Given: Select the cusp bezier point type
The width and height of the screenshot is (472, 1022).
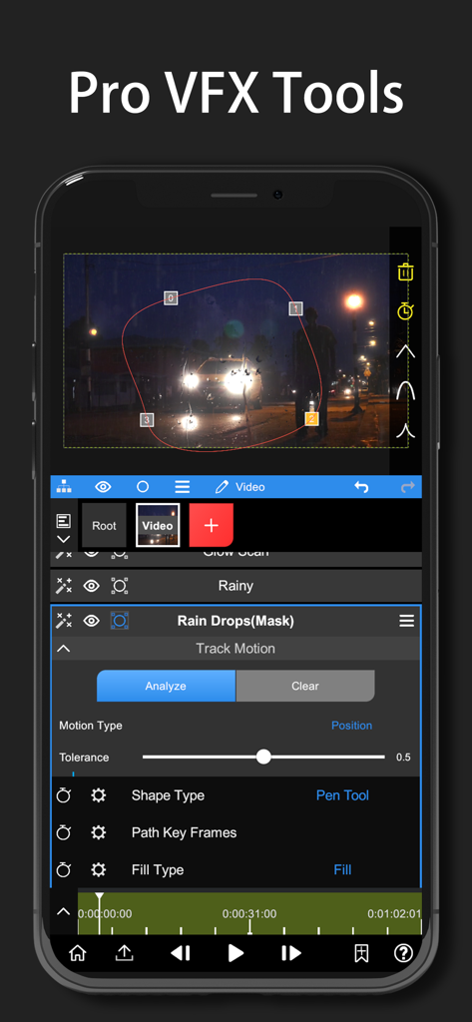Looking at the screenshot, I should click(x=405, y=430).
